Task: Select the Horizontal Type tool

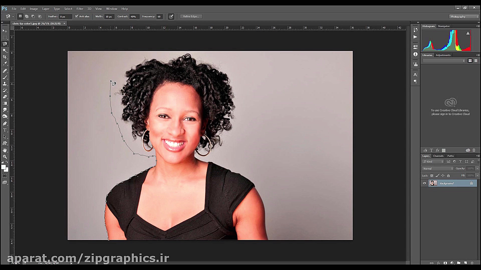Action: click(5, 130)
